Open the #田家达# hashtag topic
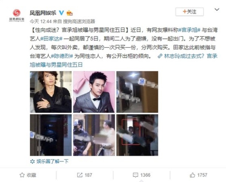This screenshot has width=226, height=182. pos(51,39)
